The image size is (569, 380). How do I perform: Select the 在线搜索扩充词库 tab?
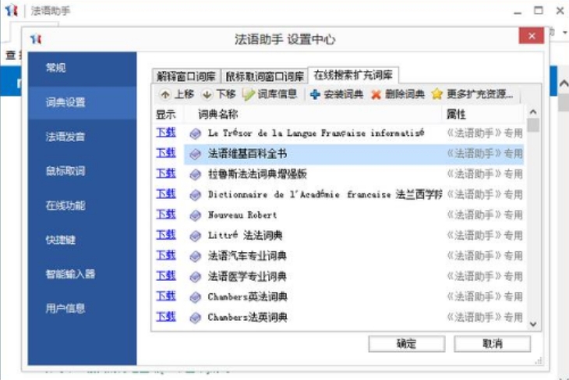tap(353, 75)
